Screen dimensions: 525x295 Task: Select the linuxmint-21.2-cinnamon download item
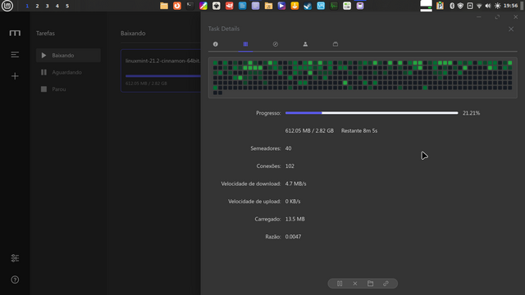161,71
